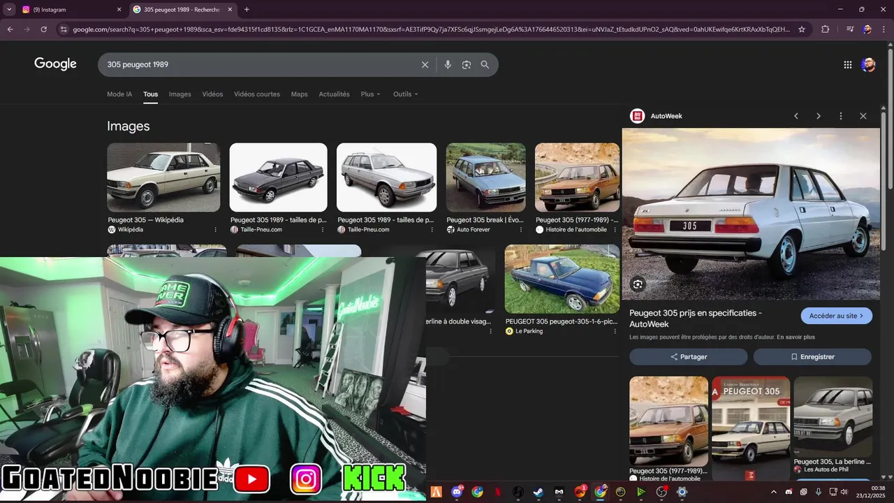Viewport: 894px width, 503px height.
Task: Open blue Peugeot 305 pickup Le Parking thumbnail
Action: tap(562, 279)
